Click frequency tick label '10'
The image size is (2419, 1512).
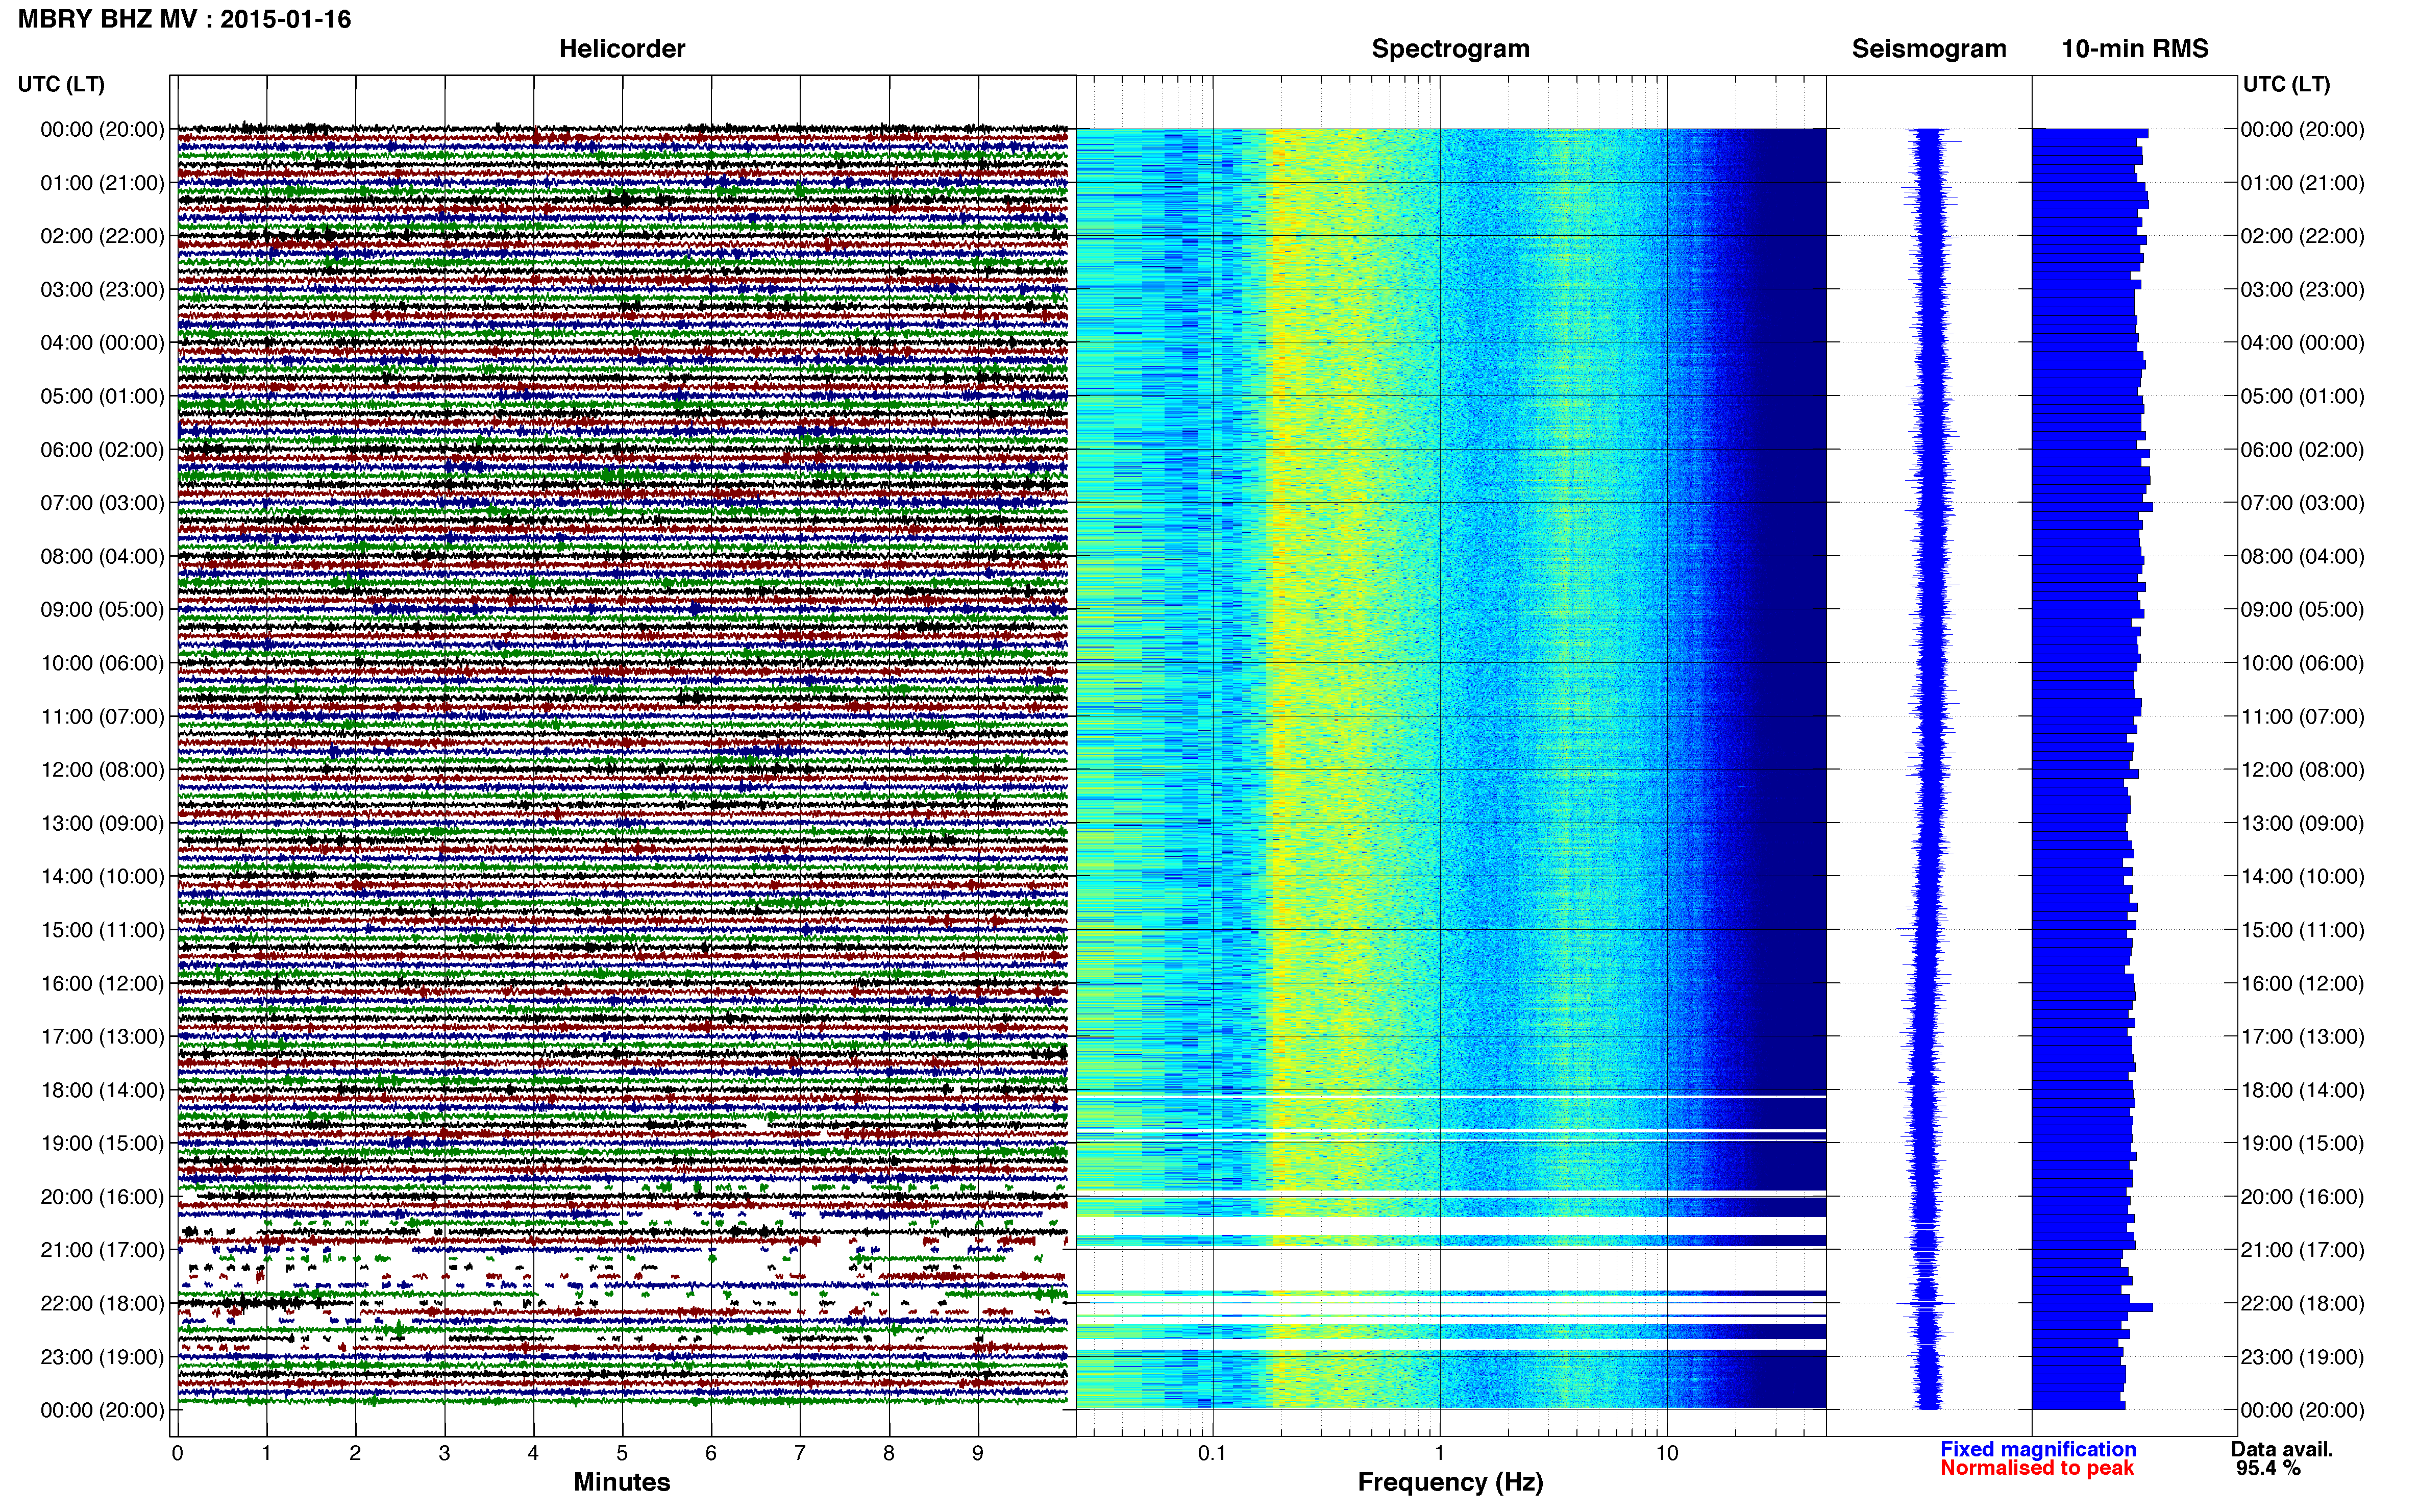[1667, 1453]
